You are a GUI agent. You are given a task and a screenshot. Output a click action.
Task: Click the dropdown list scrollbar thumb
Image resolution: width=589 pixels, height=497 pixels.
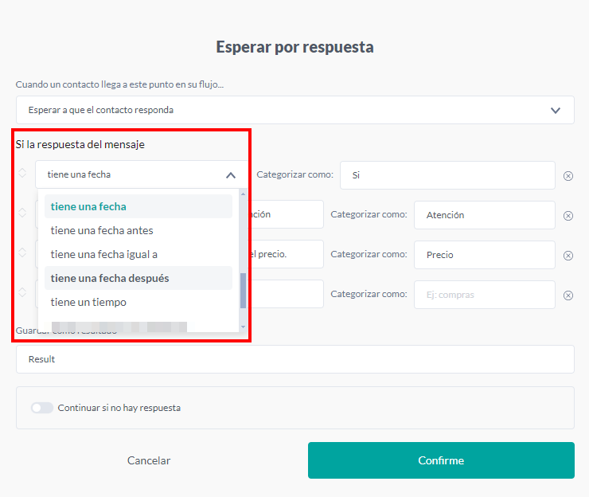[243, 292]
